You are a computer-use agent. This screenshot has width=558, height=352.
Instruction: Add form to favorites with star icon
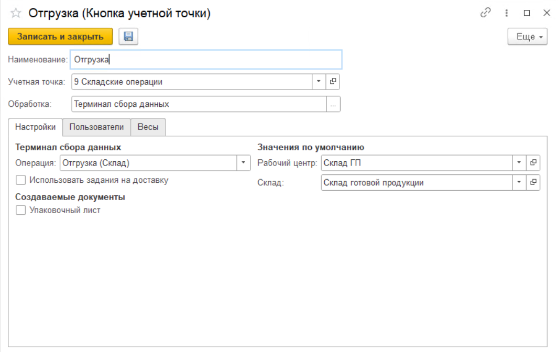(16, 14)
